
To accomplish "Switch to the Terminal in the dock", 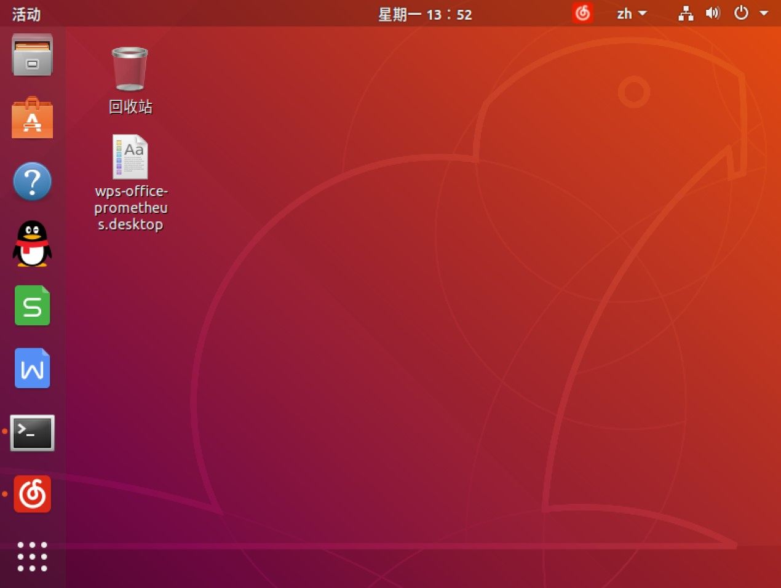I will tap(32, 432).
